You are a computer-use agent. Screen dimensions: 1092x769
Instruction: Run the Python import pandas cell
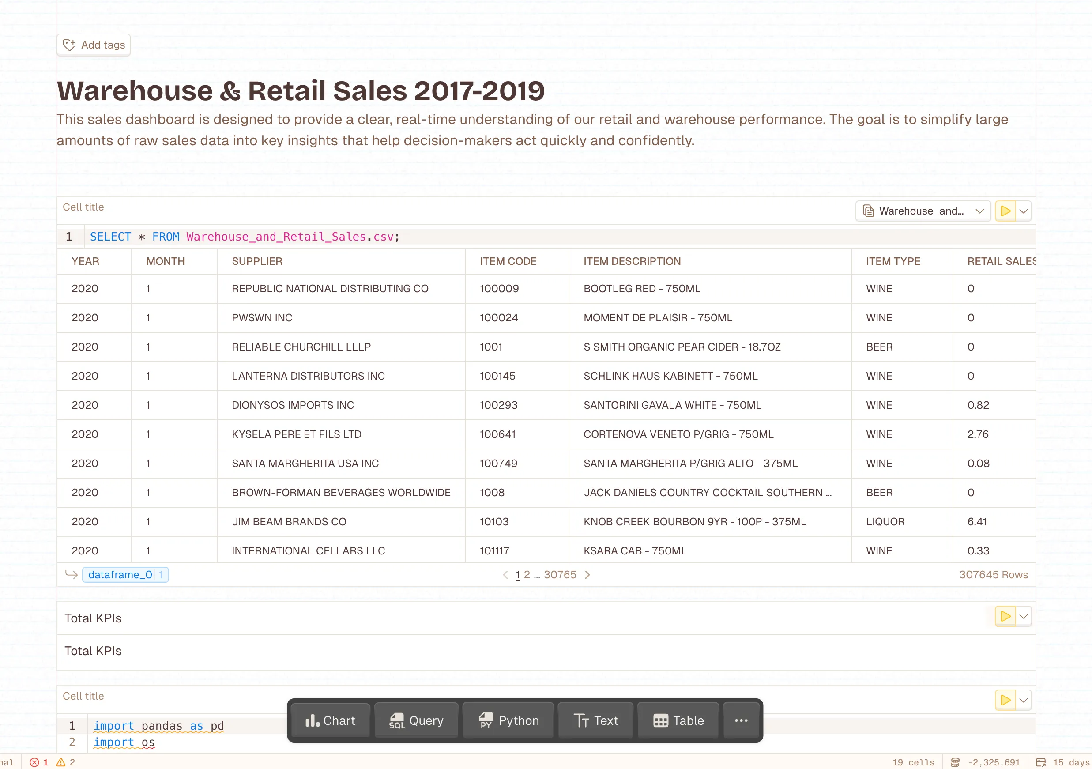pos(1005,700)
